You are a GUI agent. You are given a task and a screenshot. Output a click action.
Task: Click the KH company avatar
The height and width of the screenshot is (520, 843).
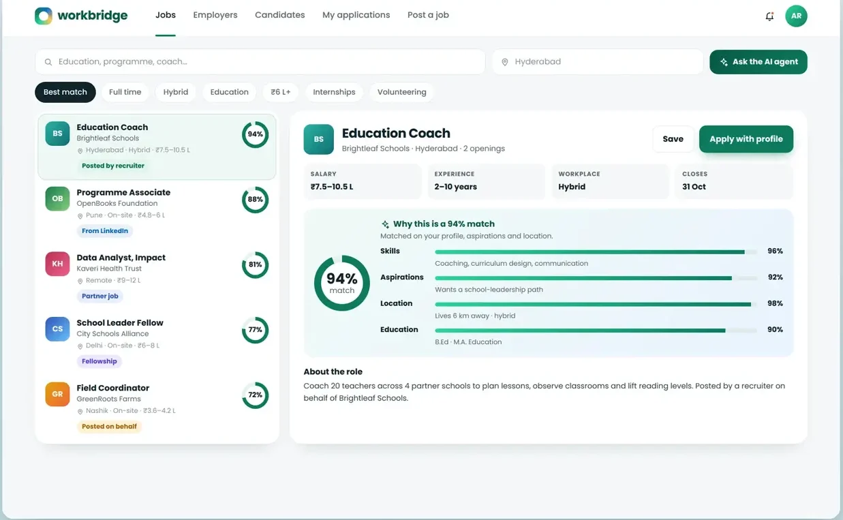point(57,264)
